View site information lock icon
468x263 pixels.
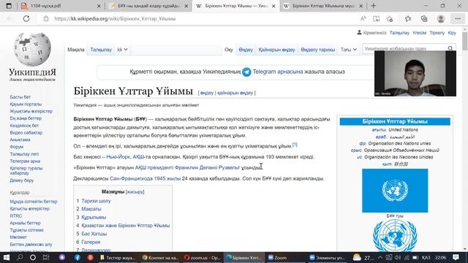click(x=46, y=18)
